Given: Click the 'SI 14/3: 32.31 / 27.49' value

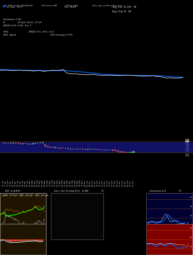Looking at the screenshot, I should (30, 22).
